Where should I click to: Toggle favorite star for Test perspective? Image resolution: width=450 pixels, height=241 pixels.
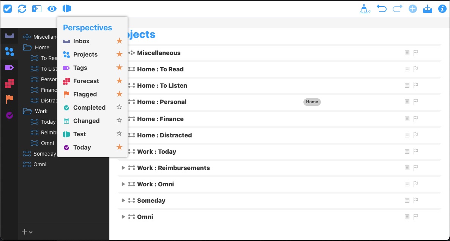coord(119,134)
